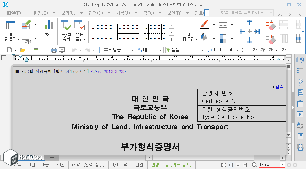Open print preview from the monitor icon
This screenshot has height=169, width=306.
62,50
